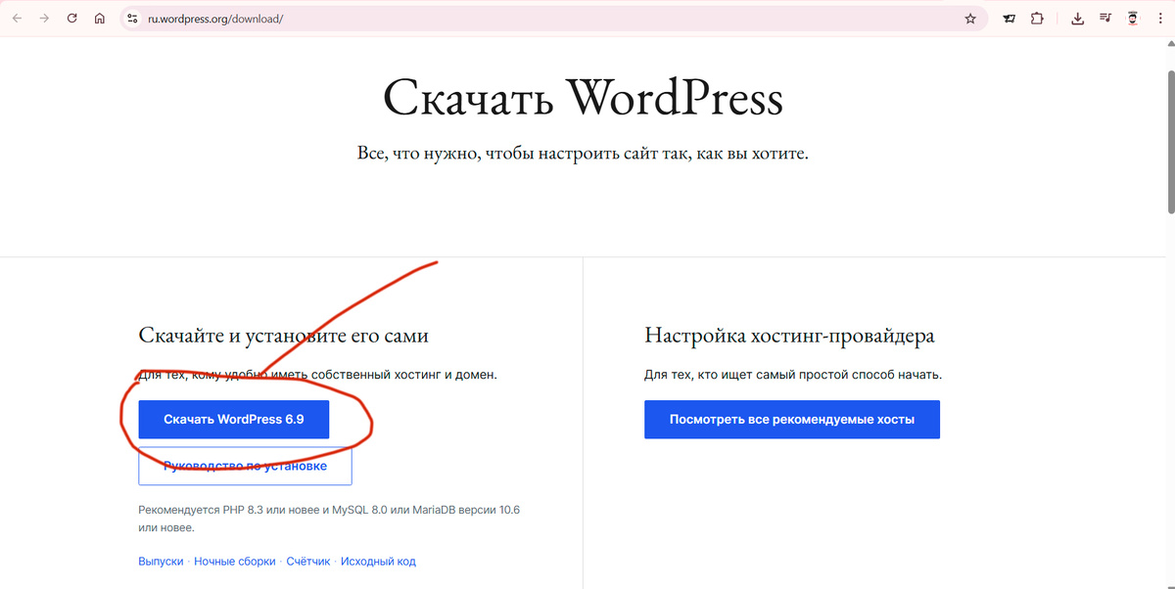Image resolution: width=1175 pixels, height=589 pixels.
Task: Open the Руководство по установке button
Action: coord(245,466)
